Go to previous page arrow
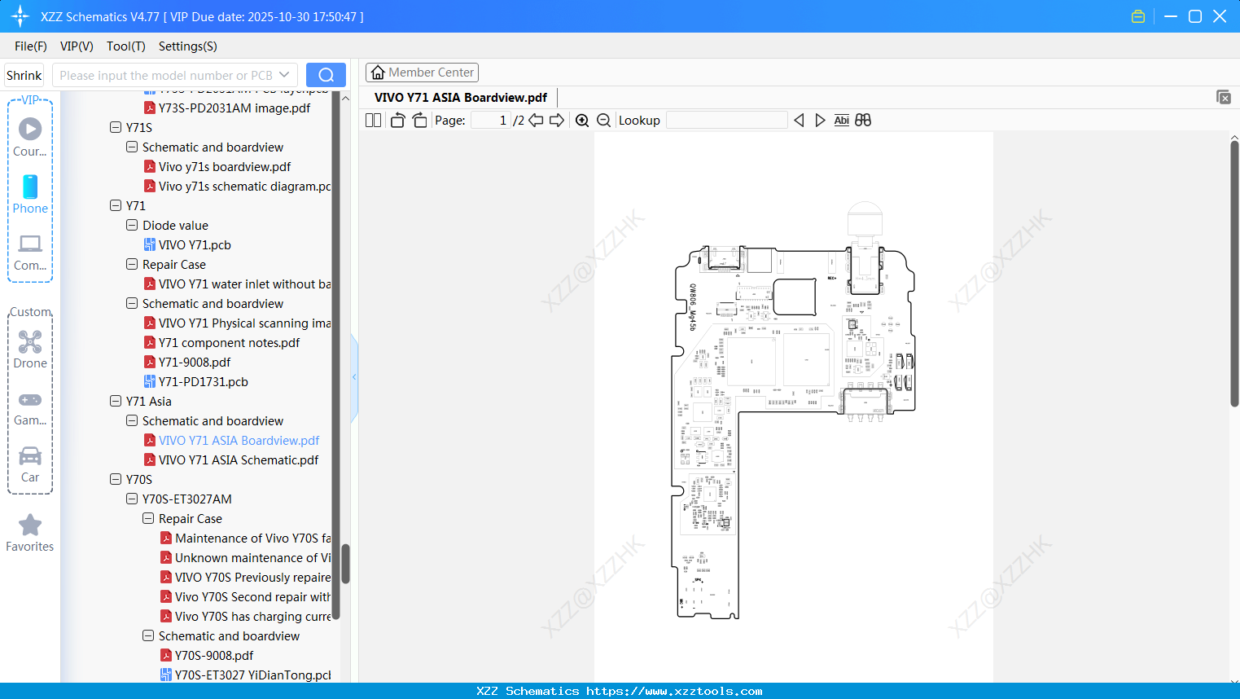The image size is (1240, 699). pos(536,120)
